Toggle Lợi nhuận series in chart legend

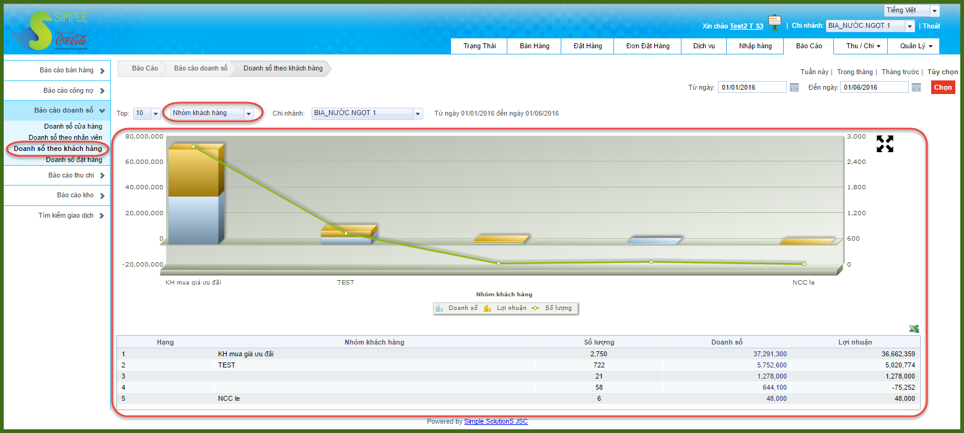[506, 308]
